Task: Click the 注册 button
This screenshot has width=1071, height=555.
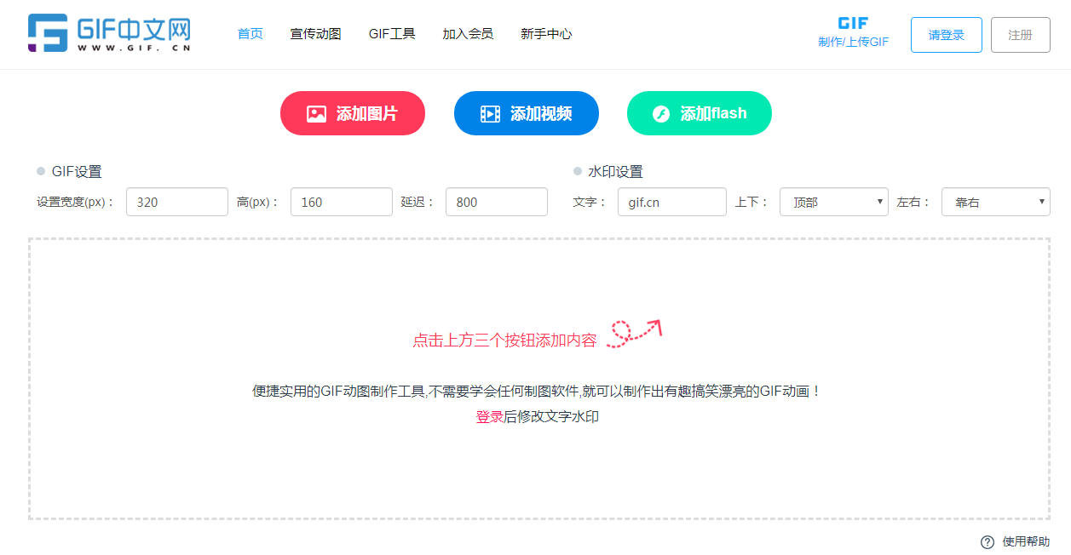Action: [1021, 35]
